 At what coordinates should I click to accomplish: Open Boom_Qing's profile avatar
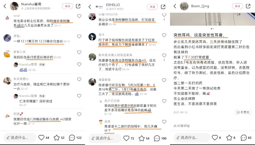pos(184,6)
